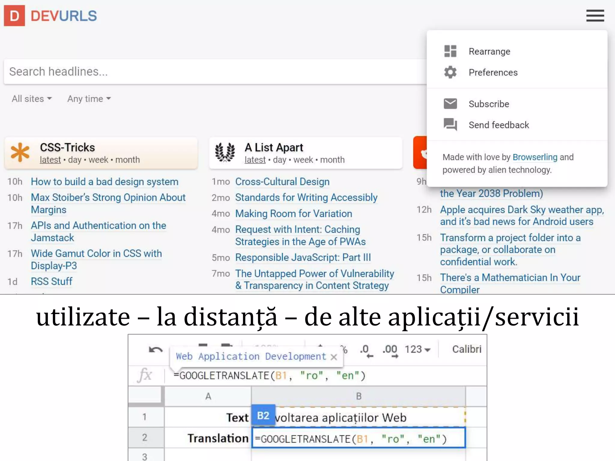The image size is (615, 461).
Task: Select the Preferences menu entry
Action: (493, 72)
